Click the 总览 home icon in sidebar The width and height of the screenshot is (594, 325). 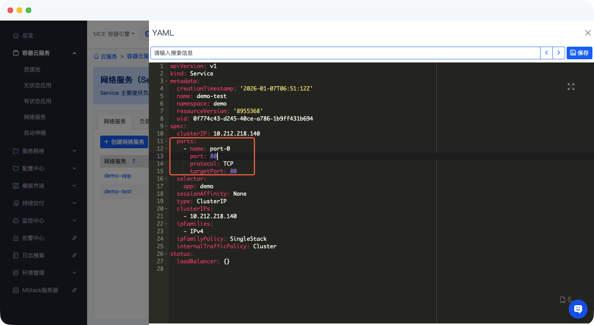[16, 36]
